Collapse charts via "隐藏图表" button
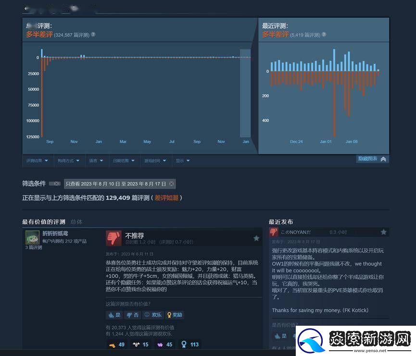Image resolution: width=416 pixels, height=356 pixels. tap(372, 158)
